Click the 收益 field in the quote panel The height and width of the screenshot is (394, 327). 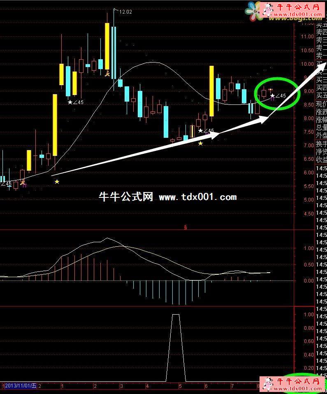[321, 160]
